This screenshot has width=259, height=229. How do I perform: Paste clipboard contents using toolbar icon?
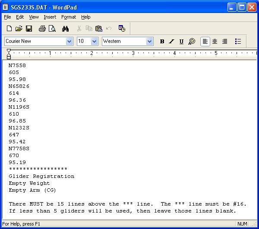(x=98, y=29)
